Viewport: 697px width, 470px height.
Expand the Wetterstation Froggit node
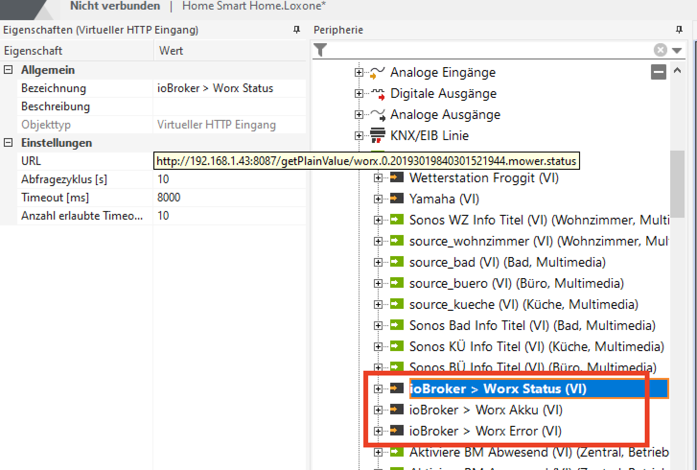click(378, 178)
